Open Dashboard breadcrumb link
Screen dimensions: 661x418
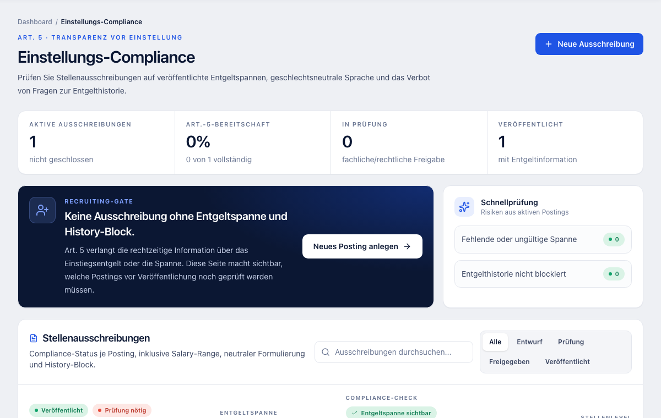pos(35,22)
